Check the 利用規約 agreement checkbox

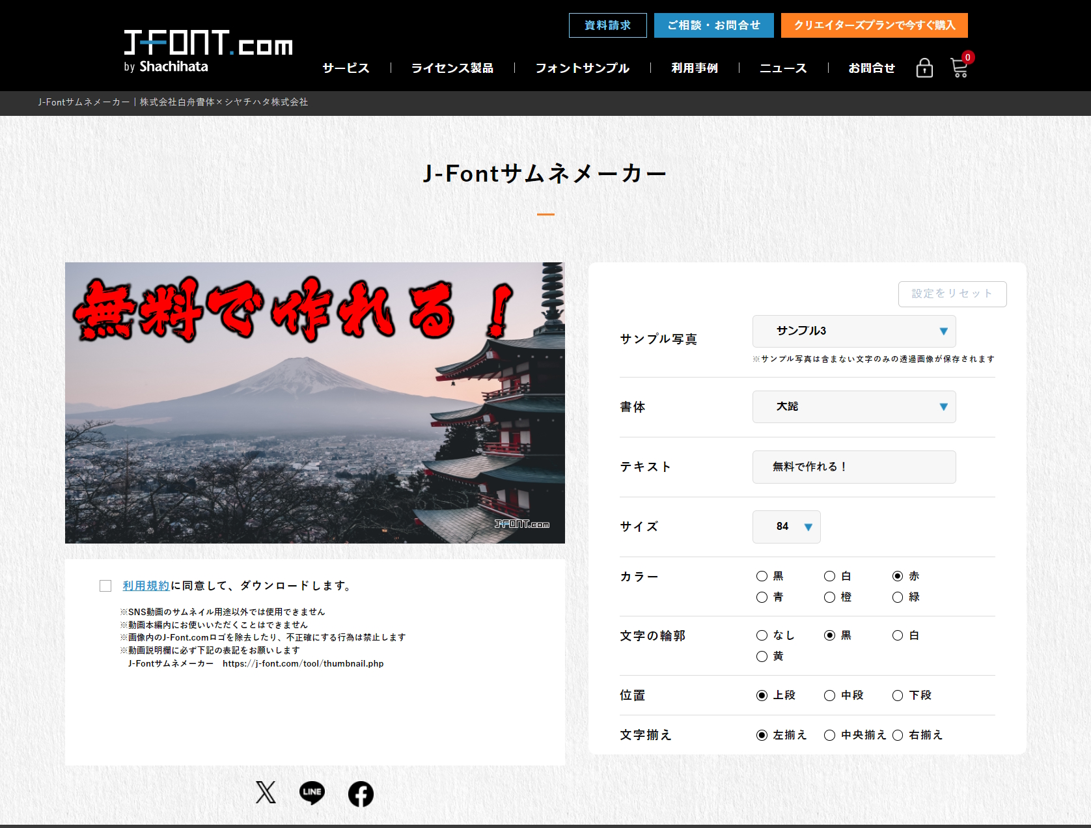105,586
